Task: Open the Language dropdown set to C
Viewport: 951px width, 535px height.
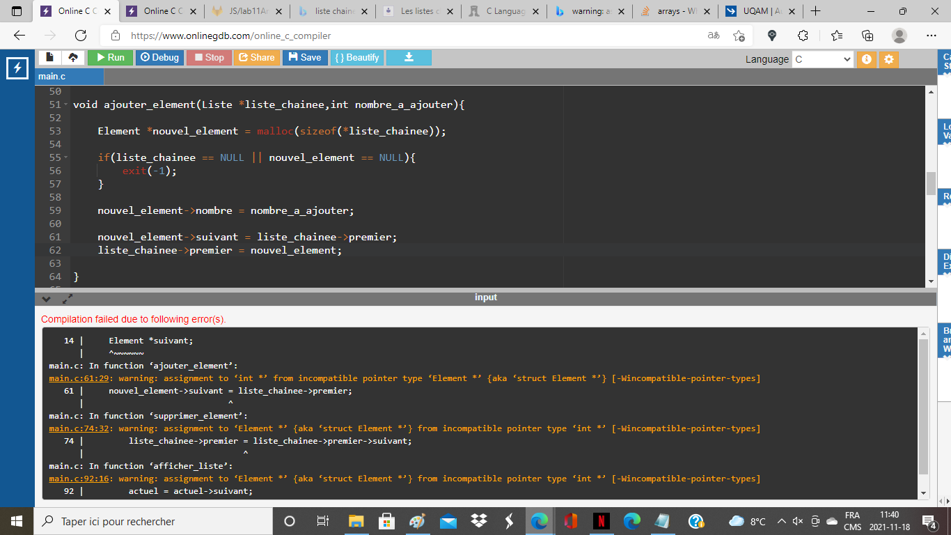Action: tap(822, 59)
